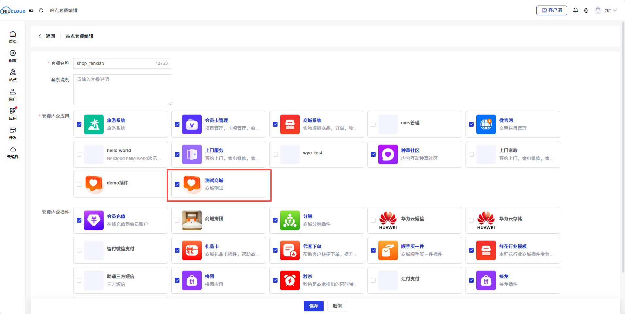Uncheck the 旅游系统 application
The width and height of the screenshot is (625, 314).
pos(79,124)
